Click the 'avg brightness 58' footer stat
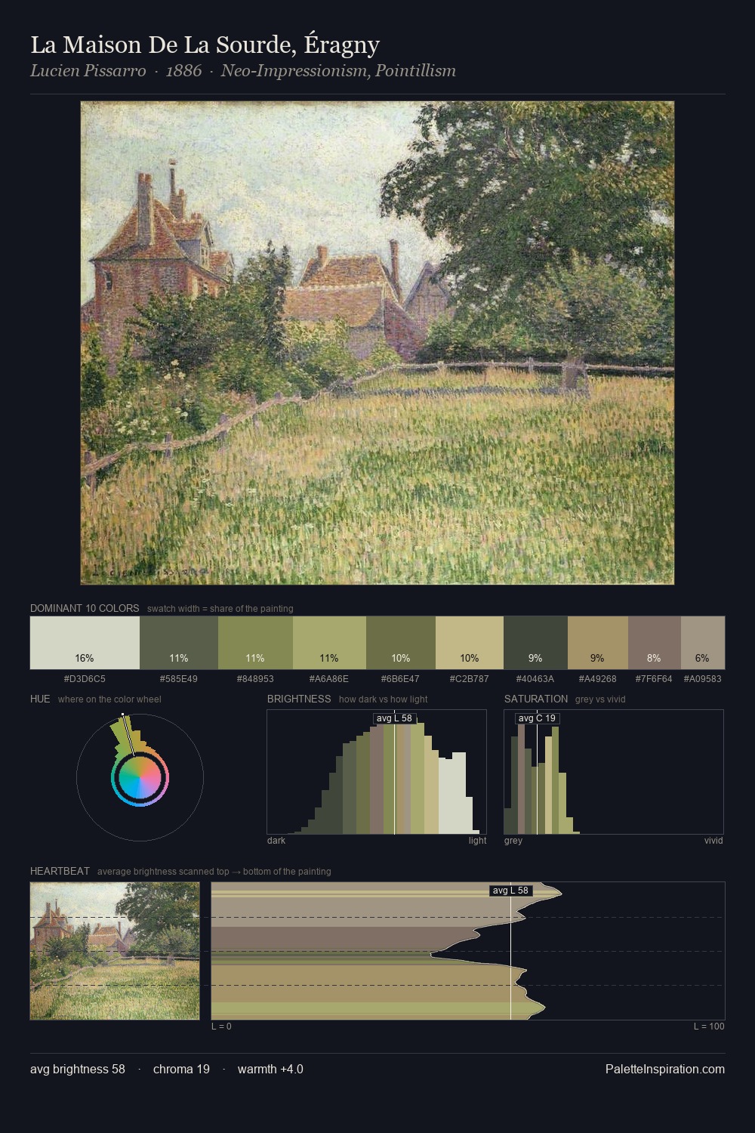 tap(78, 1069)
